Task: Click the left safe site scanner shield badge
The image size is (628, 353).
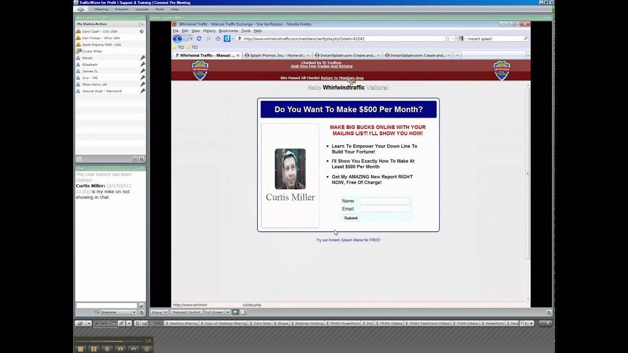Action: 200,71
